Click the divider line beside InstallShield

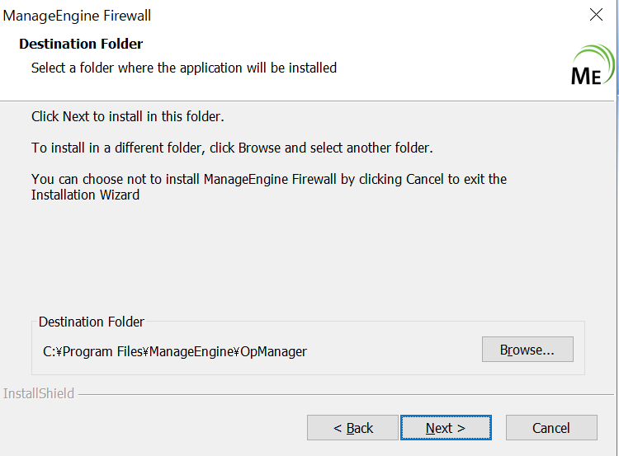[x=347, y=394]
